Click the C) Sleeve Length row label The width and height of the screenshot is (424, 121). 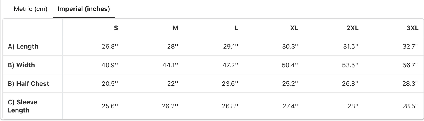(x=23, y=106)
